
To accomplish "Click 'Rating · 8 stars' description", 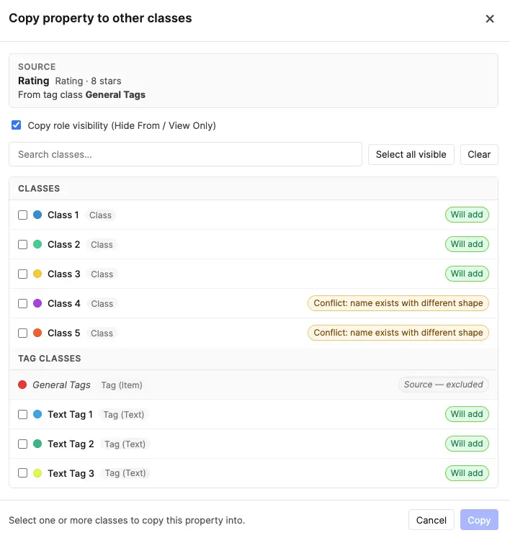I will [88, 81].
